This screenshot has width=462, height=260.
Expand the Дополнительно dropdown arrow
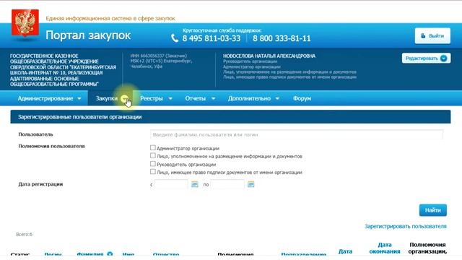277,99
